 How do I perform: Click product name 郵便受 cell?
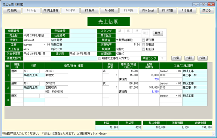click(x=73, y=75)
